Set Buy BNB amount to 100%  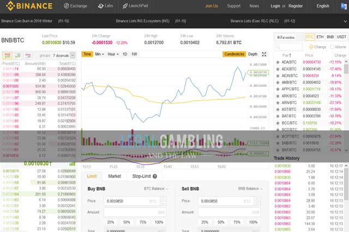click(159, 222)
